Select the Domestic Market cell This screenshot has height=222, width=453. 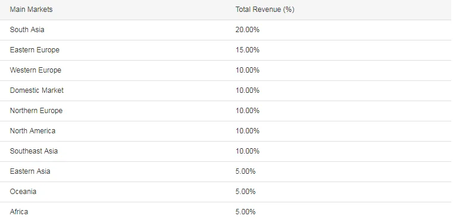[37, 90]
